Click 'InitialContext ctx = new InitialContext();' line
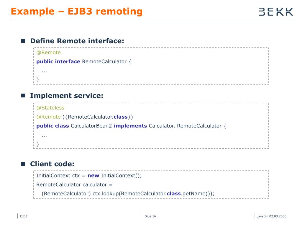Image resolution: width=302 pixels, height=226 pixels. pos(89,176)
